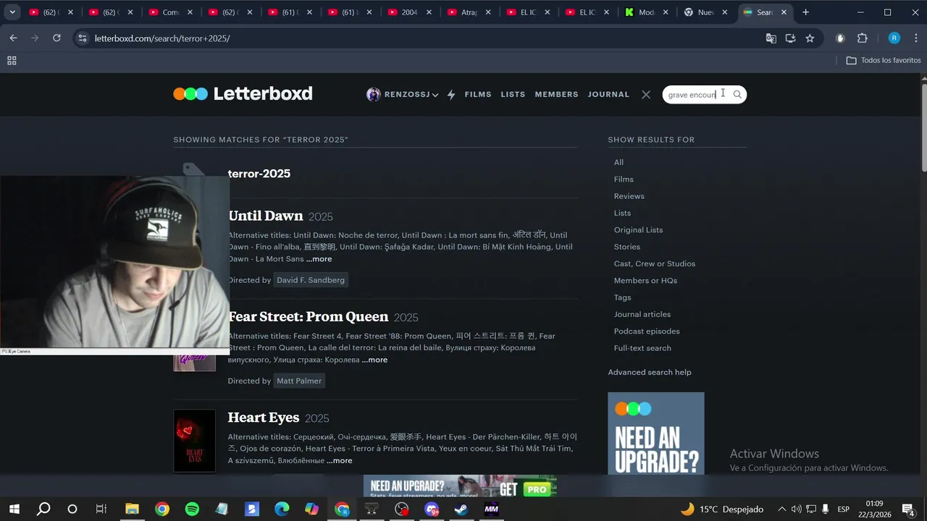The height and width of the screenshot is (521, 927).
Task: Click the Letterboxd logo
Action: click(x=243, y=93)
